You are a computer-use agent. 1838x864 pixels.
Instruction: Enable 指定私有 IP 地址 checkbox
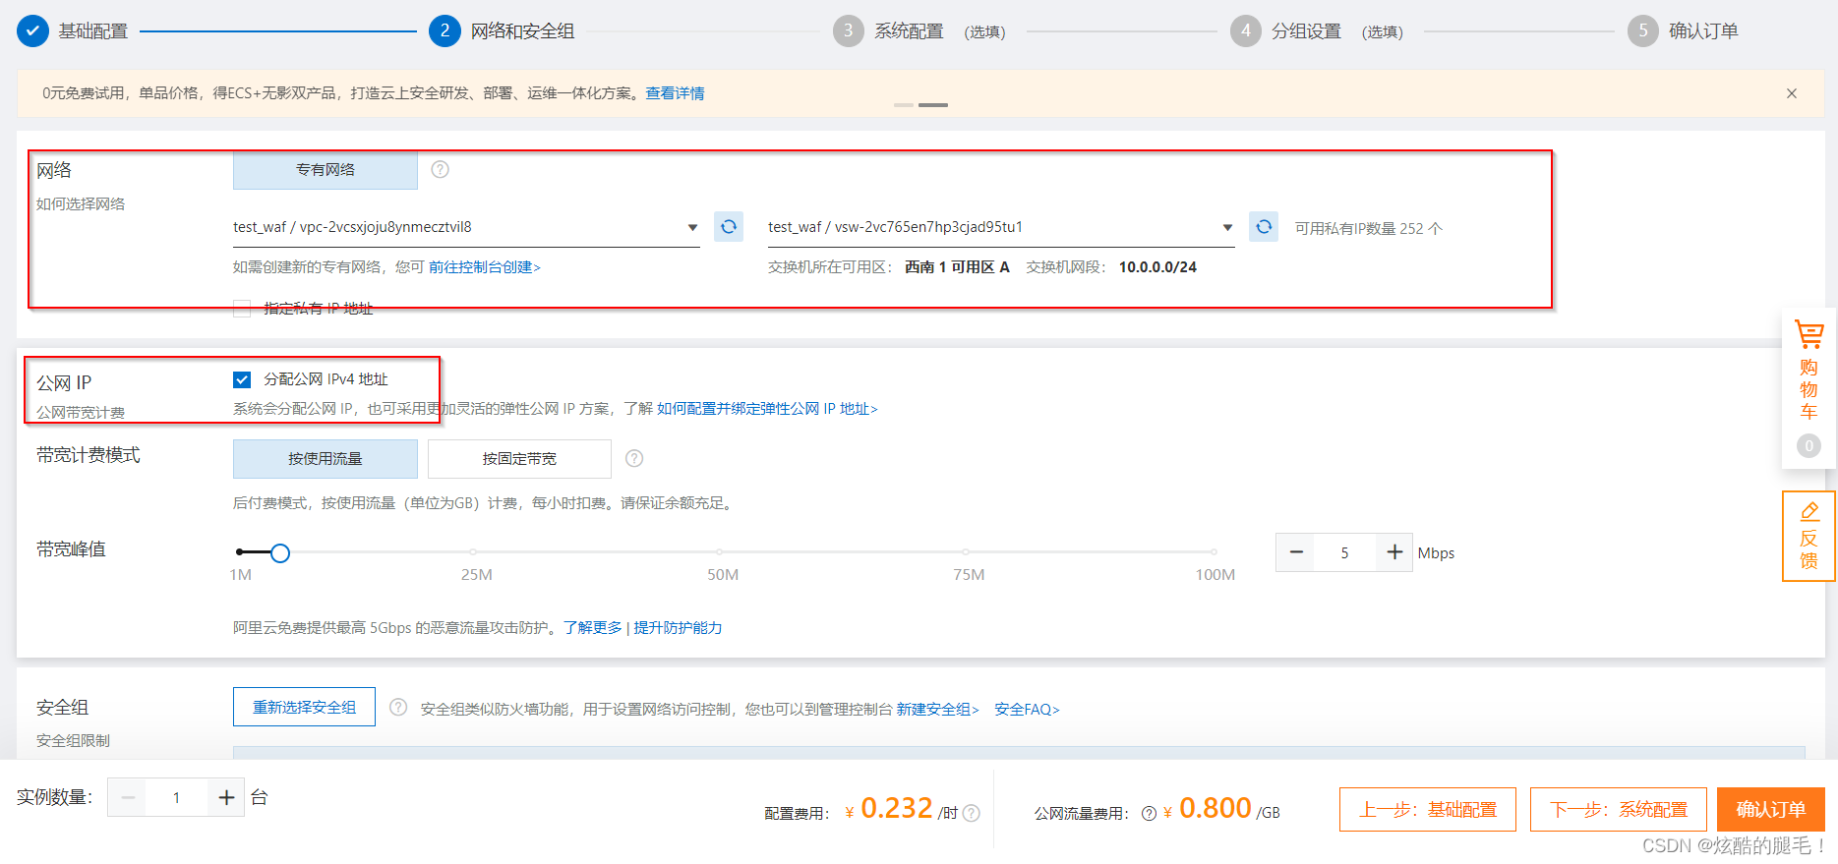click(242, 309)
